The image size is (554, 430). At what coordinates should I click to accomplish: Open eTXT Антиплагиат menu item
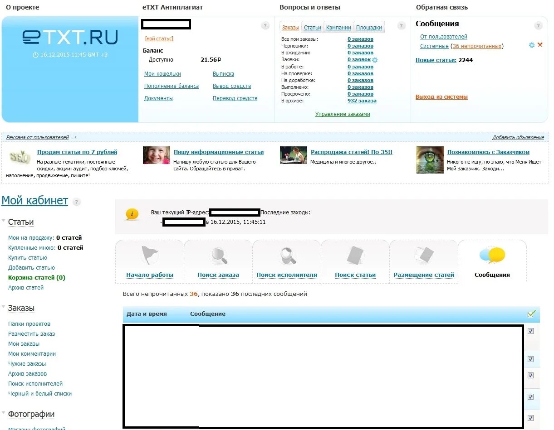point(173,7)
